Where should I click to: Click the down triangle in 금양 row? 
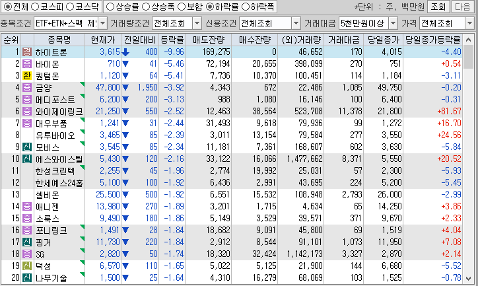pyautogui.click(x=125, y=88)
